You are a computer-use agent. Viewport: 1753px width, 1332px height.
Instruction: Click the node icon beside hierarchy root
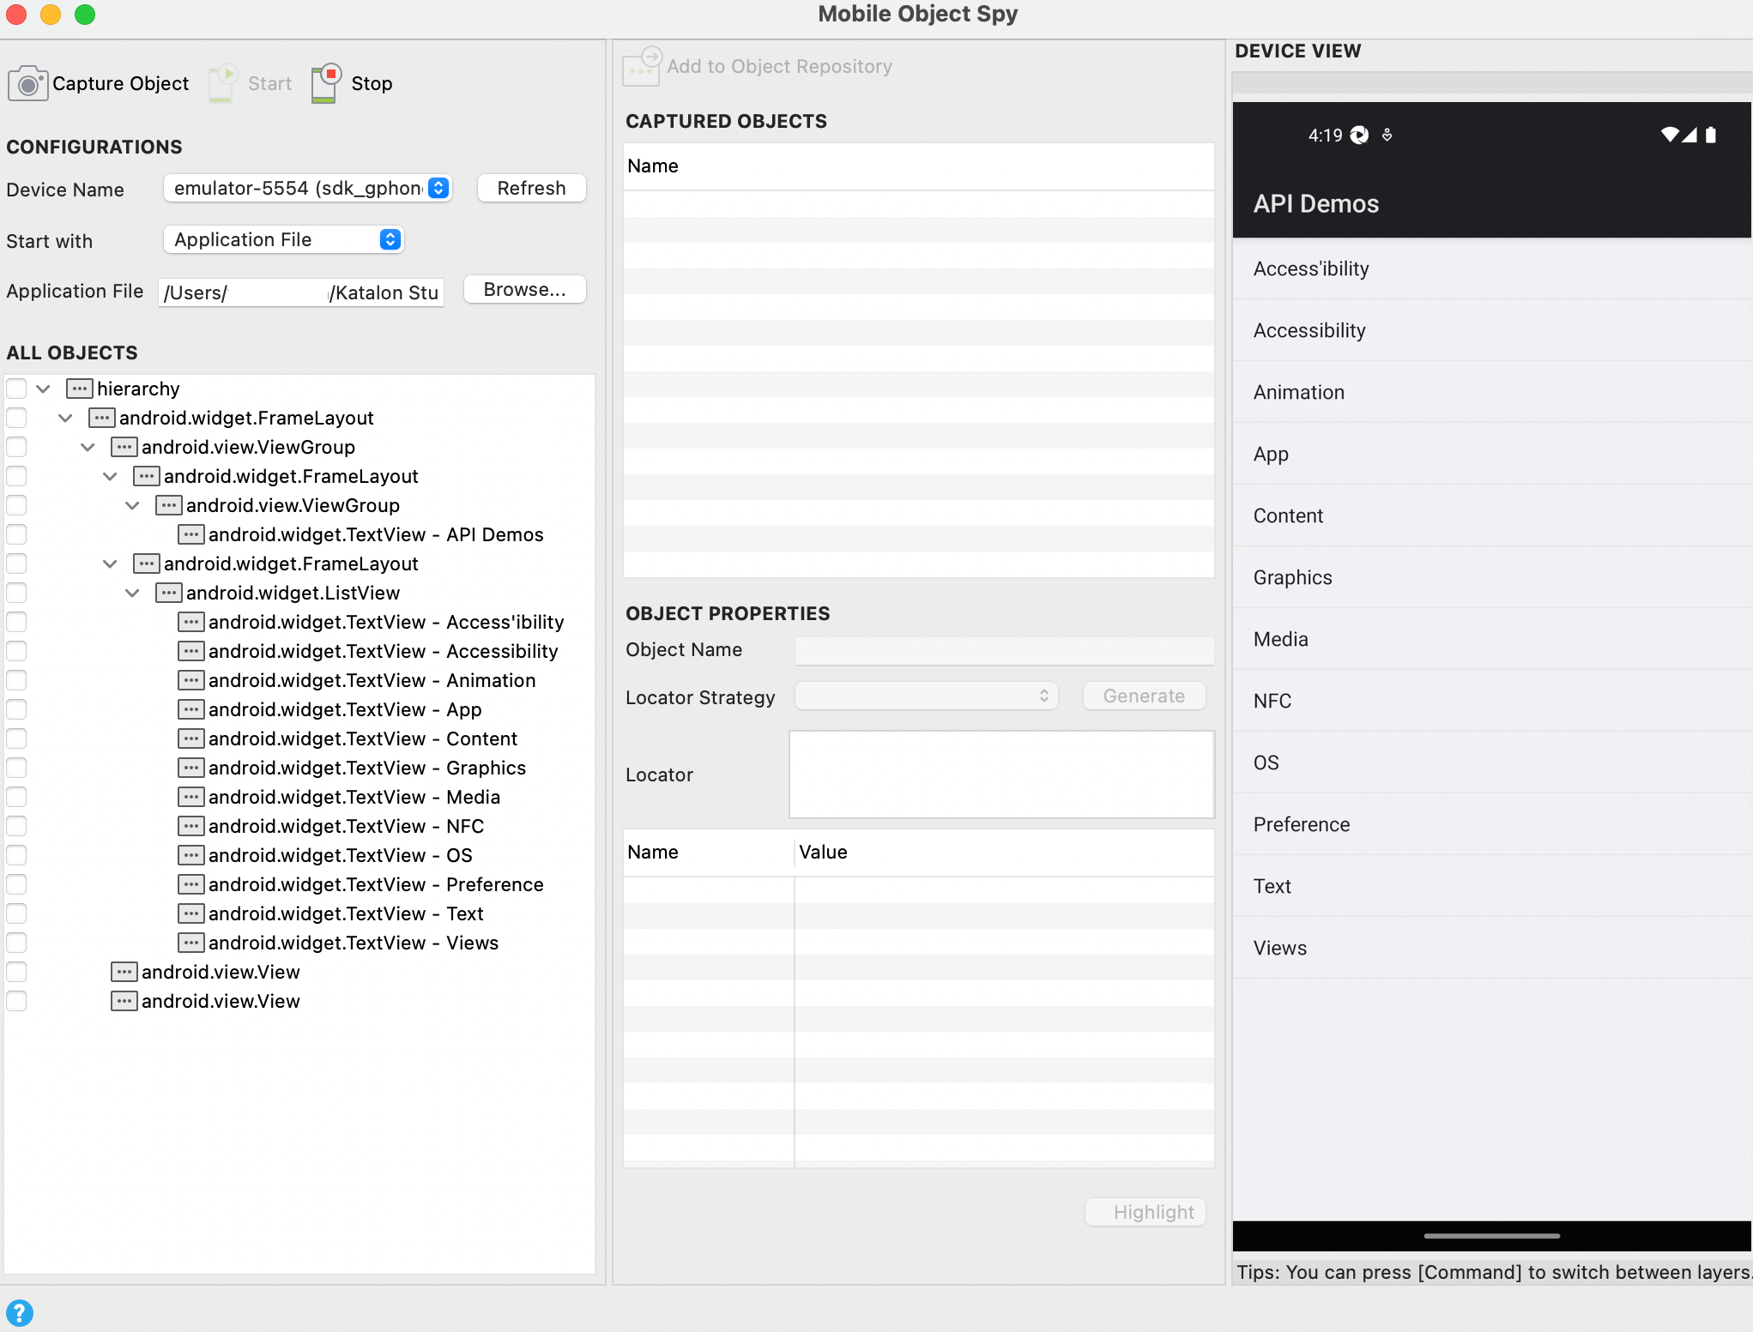pyautogui.click(x=79, y=388)
